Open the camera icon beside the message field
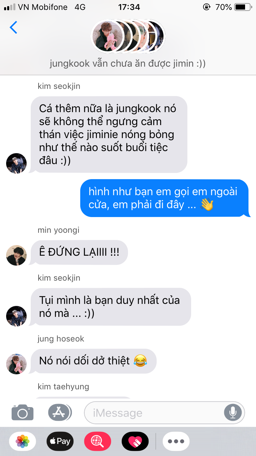The image size is (256, 456). point(23,413)
